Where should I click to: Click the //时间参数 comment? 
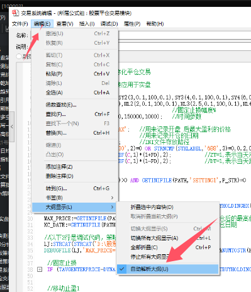tap(187, 116)
